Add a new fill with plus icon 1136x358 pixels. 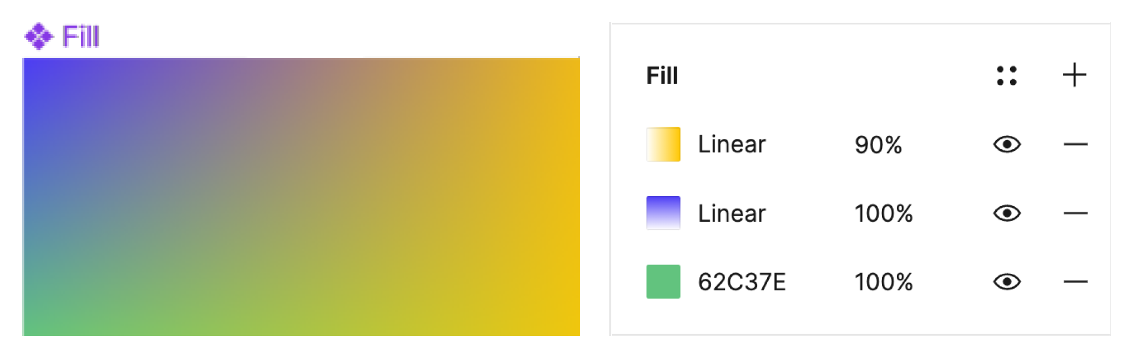click(1074, 75)
